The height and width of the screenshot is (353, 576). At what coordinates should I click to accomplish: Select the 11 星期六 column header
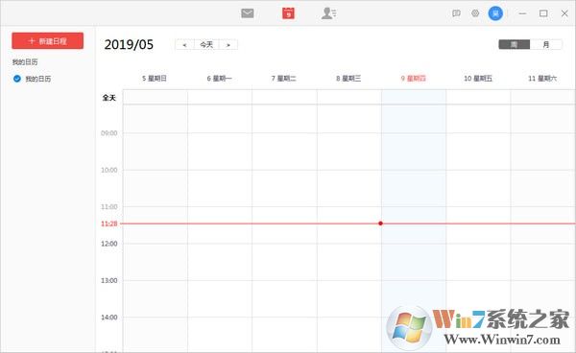(x=542, y=79)
